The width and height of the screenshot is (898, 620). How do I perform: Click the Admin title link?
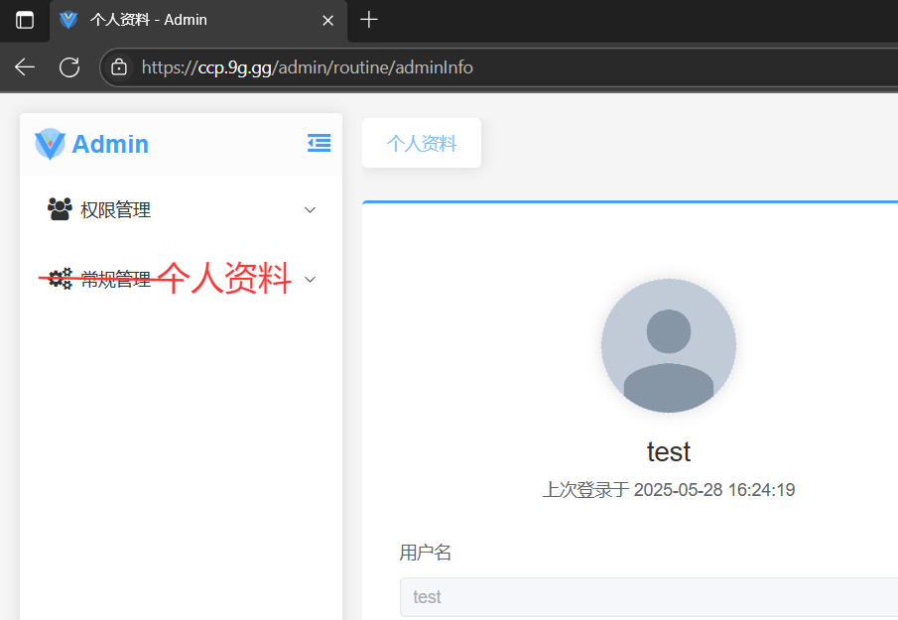(x=110, y=144)
